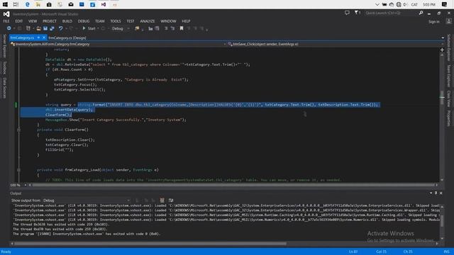Screen dimensions: 454x255
Task: Click the Clear All output icon
Action: [162, 200]
